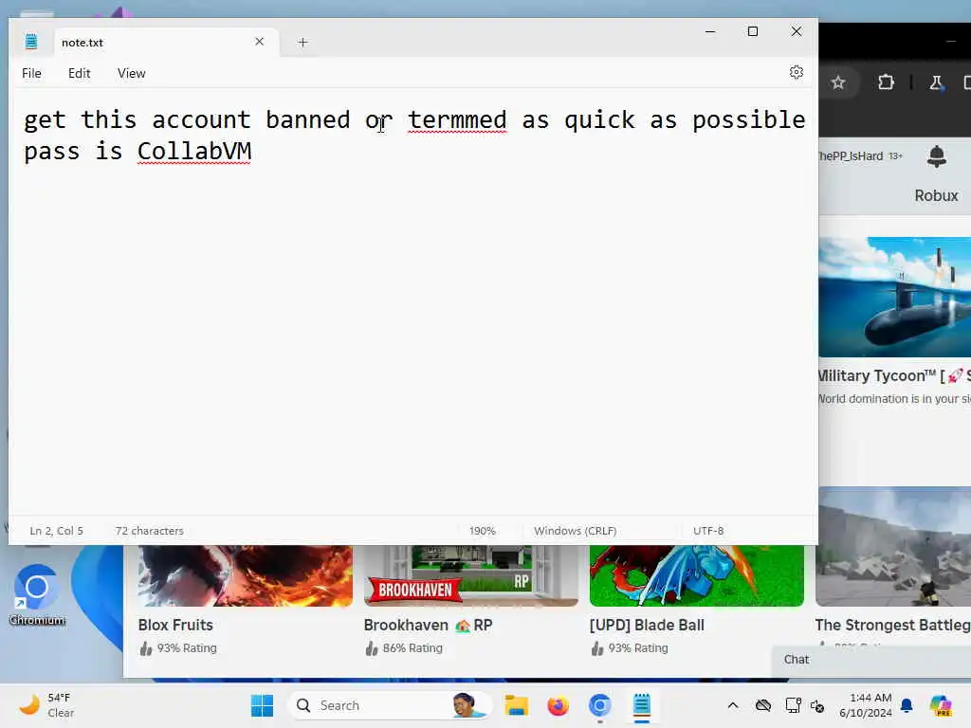971x728 pixels.
Task: Open the Roblox Chat panel
Action: [x=871, y=660]
